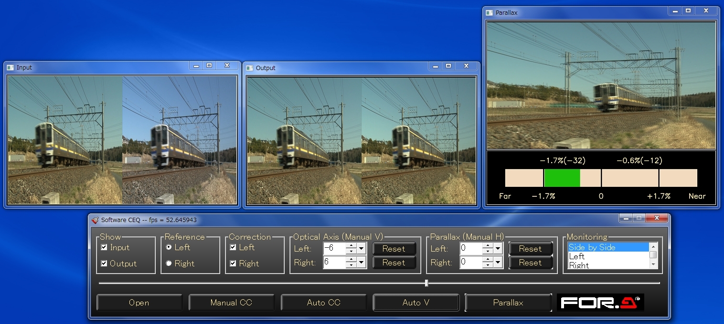Click the Parallax window train preview
Screen dimensions: 724x324
(601, 85)
